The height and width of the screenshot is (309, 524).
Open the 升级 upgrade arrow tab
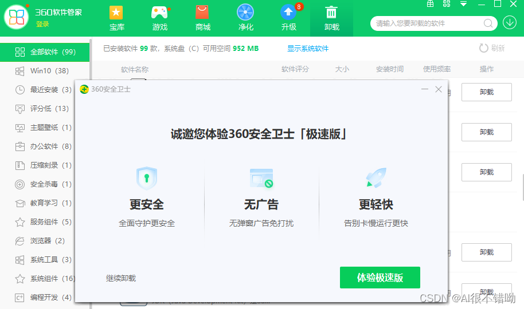tap(289, 18)
